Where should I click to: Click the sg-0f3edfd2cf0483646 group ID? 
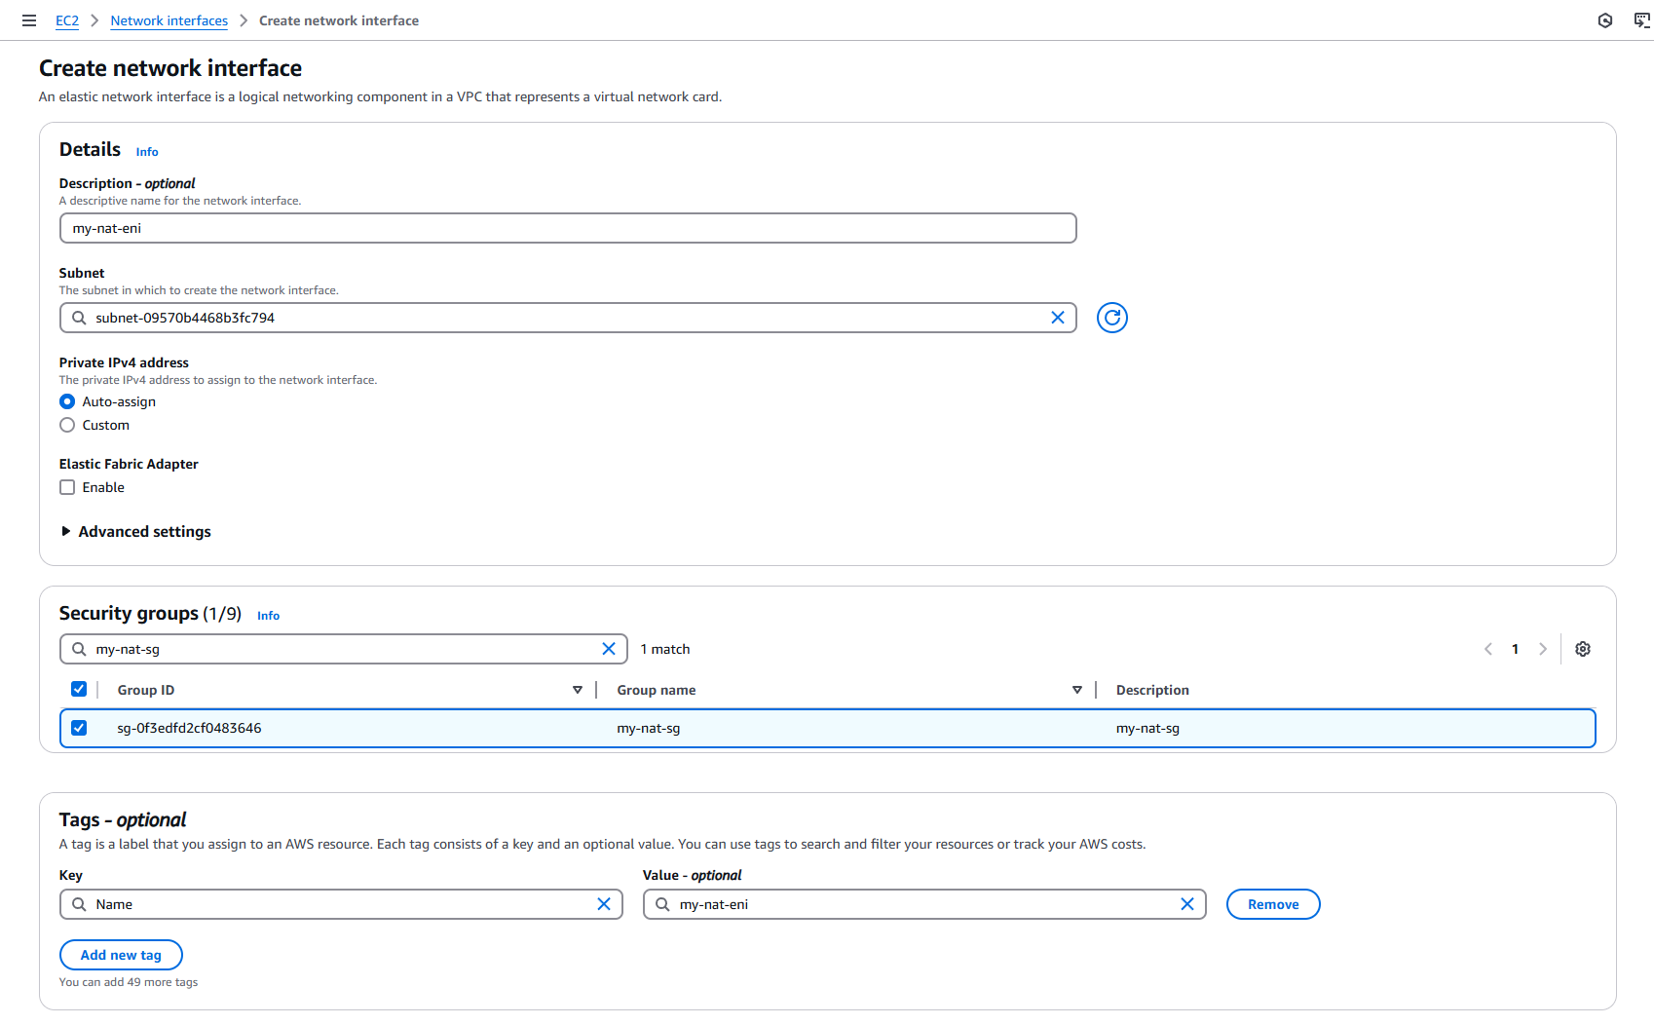[x=189, y=728]
